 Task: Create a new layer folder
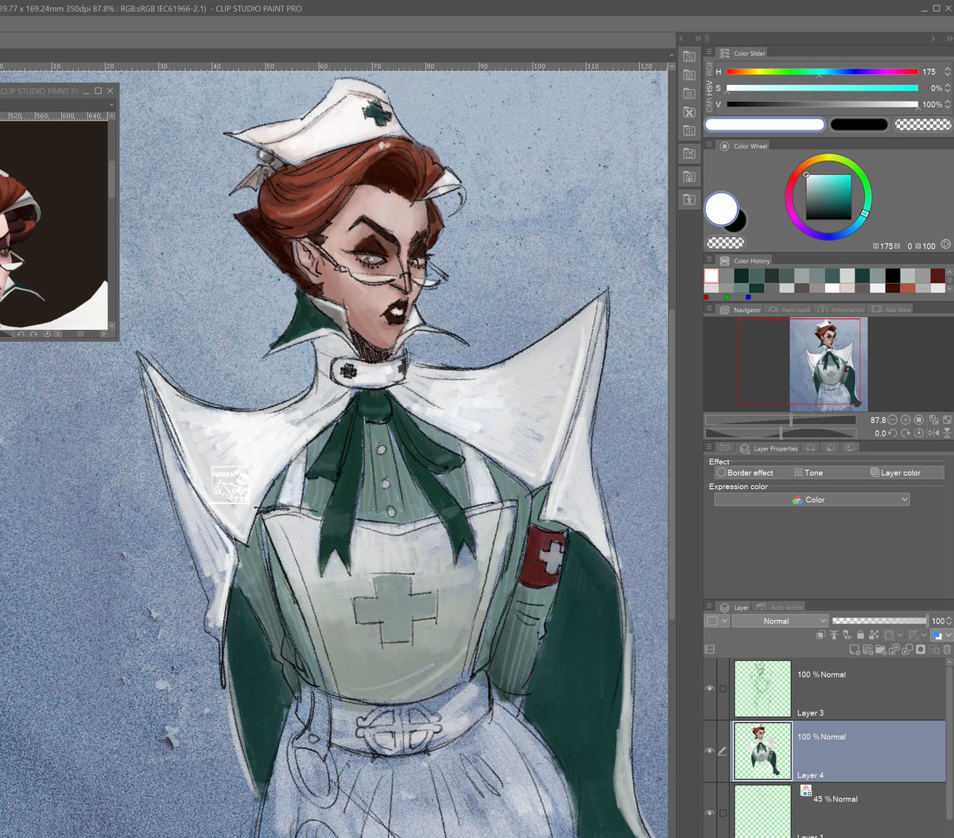tap(881, 650)
